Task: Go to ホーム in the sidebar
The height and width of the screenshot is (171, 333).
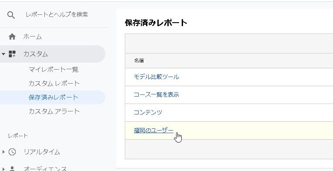Action: [x=33, y=37]
